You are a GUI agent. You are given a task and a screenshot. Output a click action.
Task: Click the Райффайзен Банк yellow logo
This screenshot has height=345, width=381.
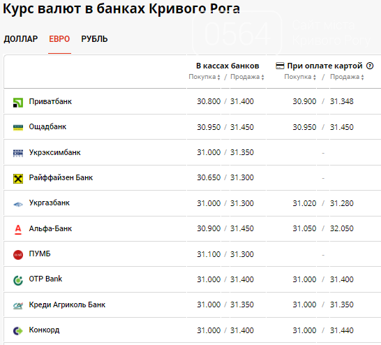[18, 179]
